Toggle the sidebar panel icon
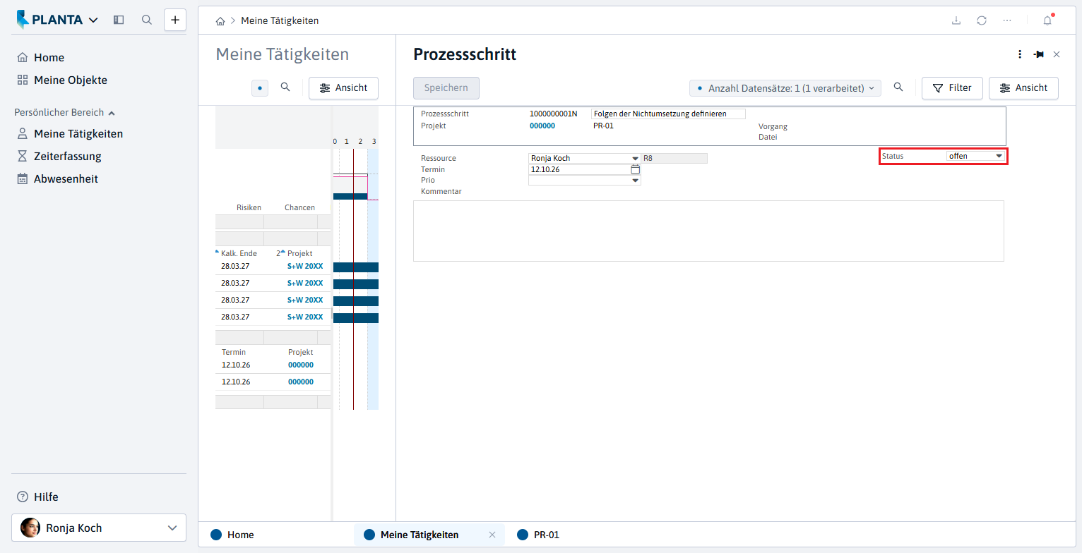Image resolution: width=1082 pixels, height=553 pixels. (x=119, y=20)
